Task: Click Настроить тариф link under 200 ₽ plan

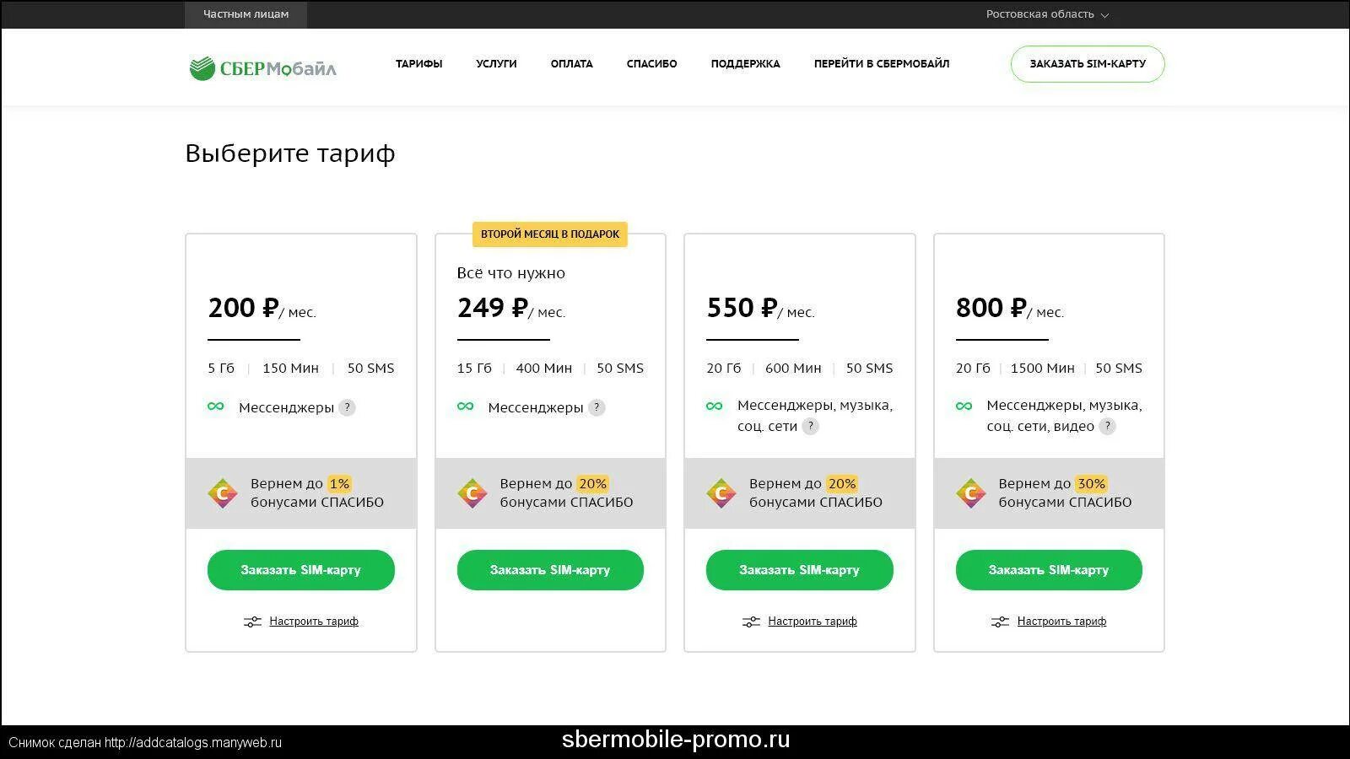Action: point(314,622)
